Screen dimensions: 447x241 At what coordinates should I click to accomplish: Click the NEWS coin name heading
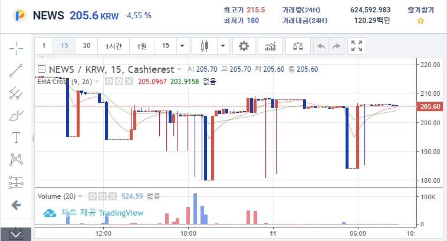[x=48, y=15]
